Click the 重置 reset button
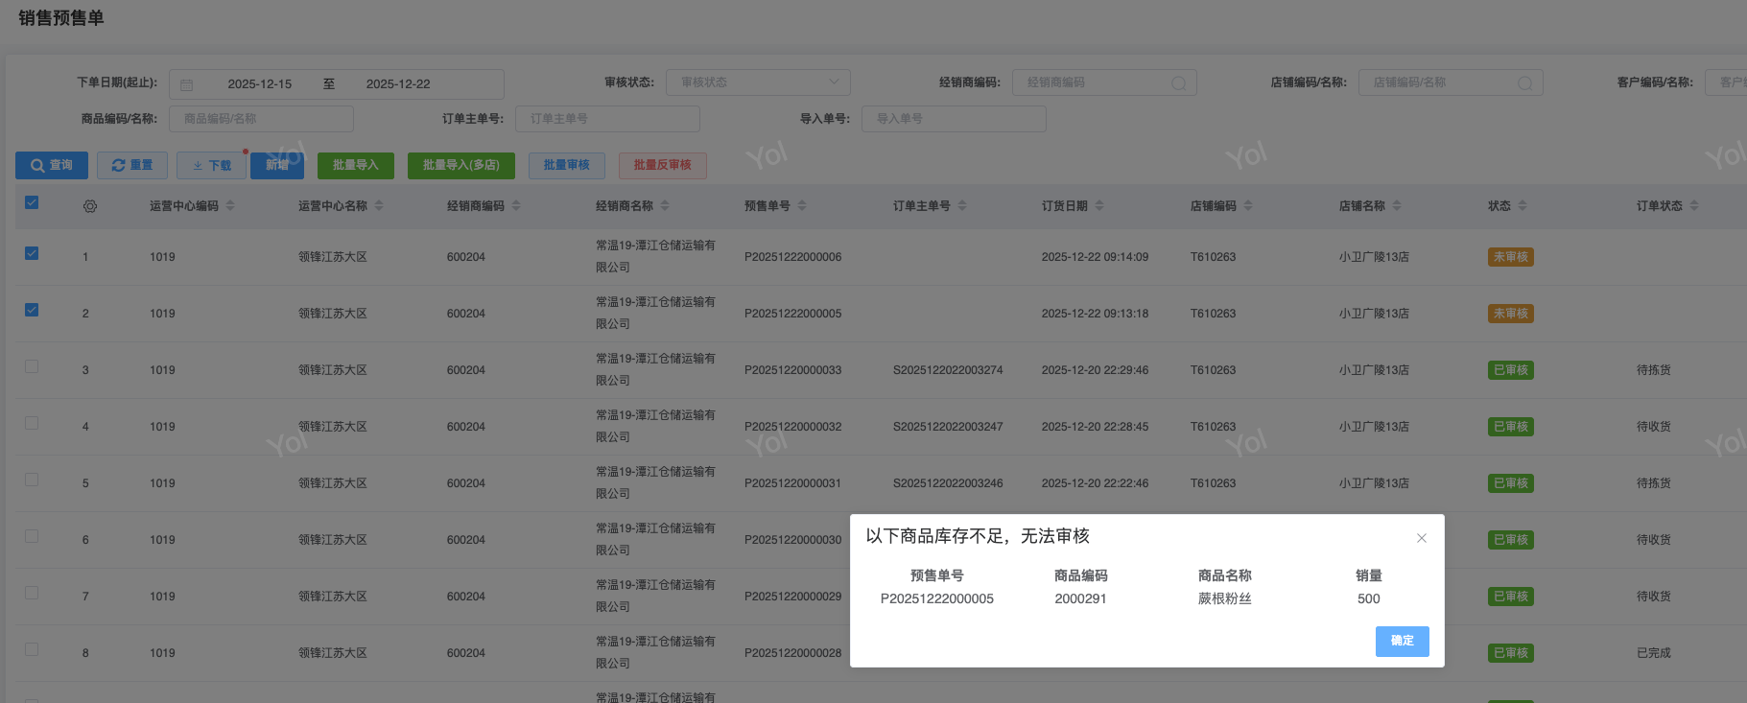Screen dimensions: 1747x703 point(132,165)
